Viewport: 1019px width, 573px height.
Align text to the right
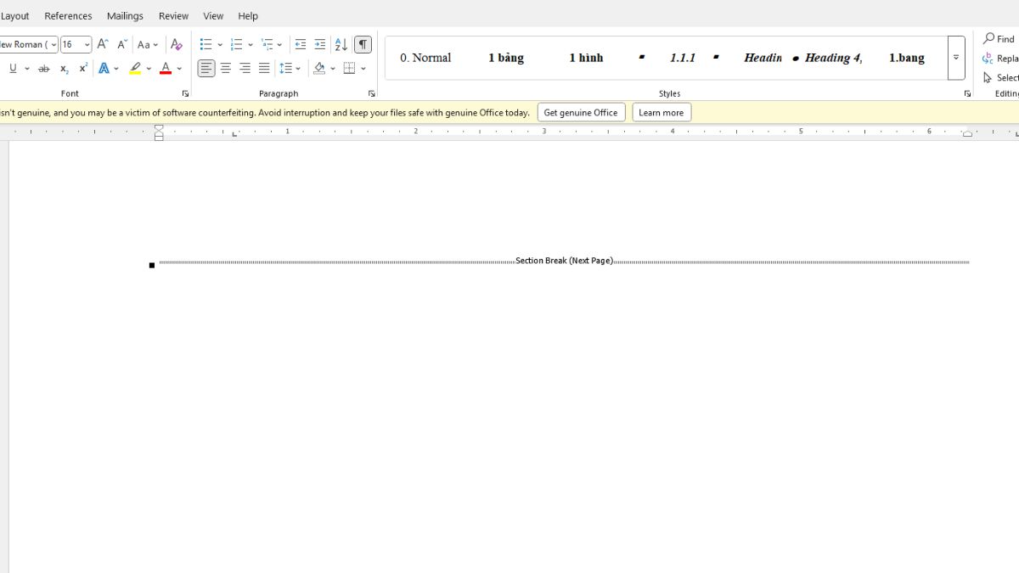click(245, 68)
